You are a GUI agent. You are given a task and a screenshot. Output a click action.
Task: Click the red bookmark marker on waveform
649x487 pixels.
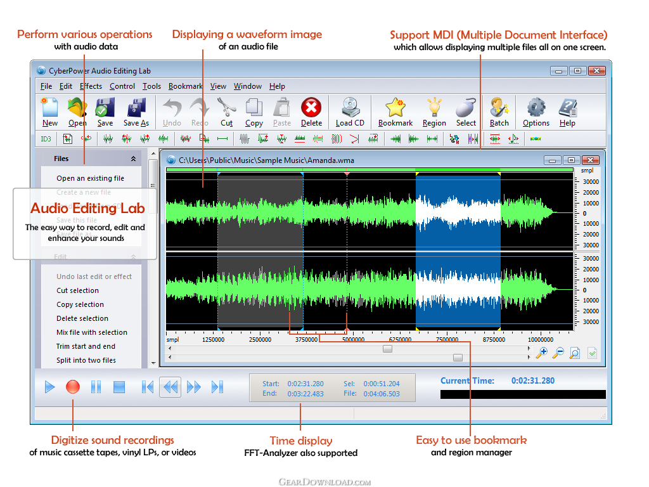point(347,174)
